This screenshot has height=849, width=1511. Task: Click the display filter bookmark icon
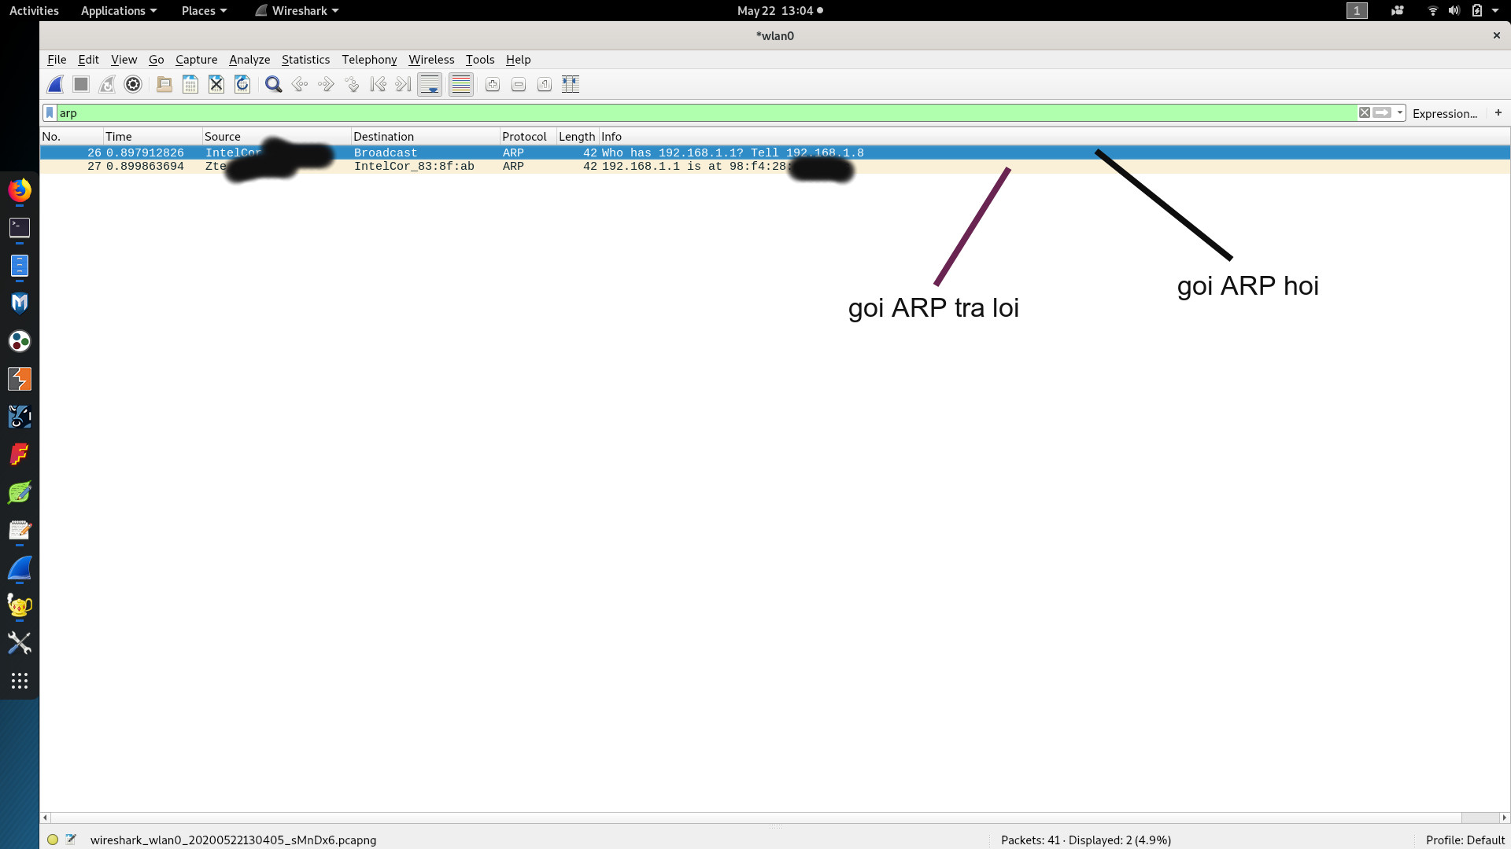coord(50,113)
